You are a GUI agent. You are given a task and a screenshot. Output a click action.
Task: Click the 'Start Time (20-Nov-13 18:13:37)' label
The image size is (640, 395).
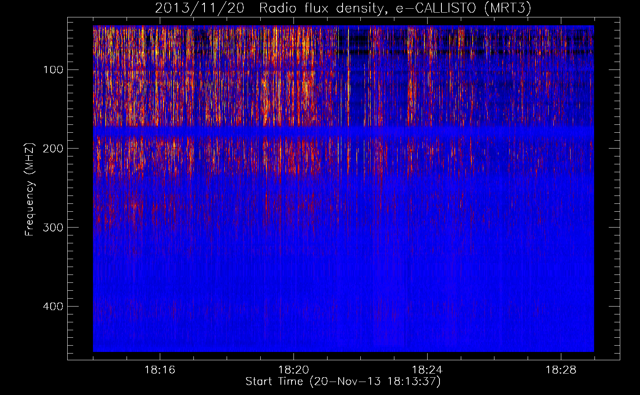[343, 382]
